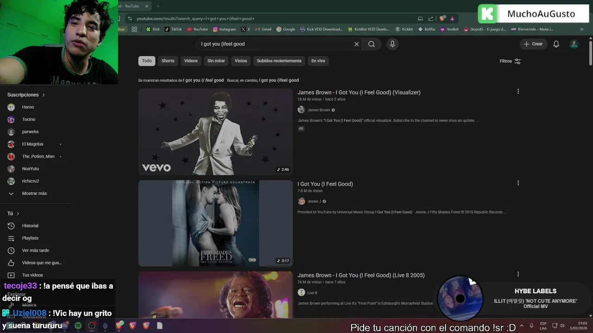Click the Crear button

[x=533, y=44]
